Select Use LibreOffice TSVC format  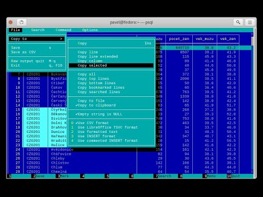pyautogui.click(x=111, y=127)
